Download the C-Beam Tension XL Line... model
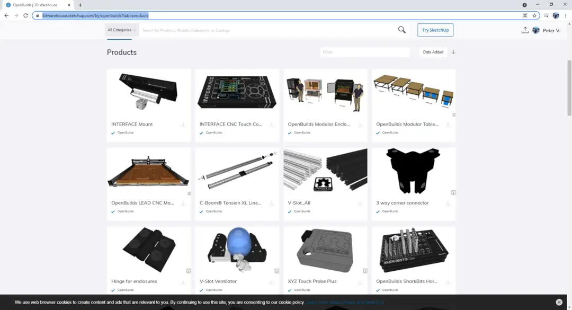Viewport: 572px width, 310px height. pos(271,203)
